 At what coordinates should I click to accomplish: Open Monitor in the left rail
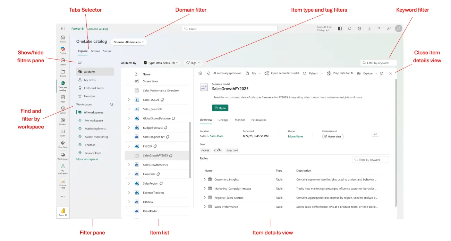point(63,121)
